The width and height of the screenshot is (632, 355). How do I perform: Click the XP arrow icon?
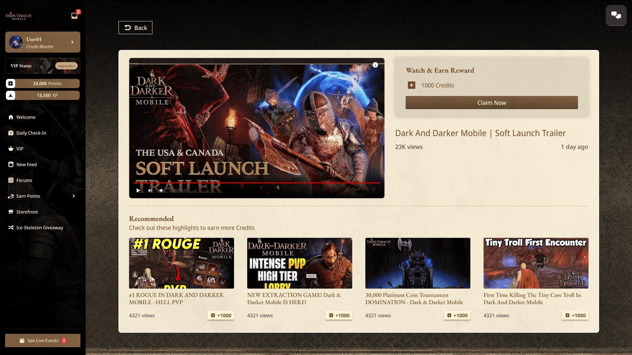pyautogui.click(x=11, y=95)
